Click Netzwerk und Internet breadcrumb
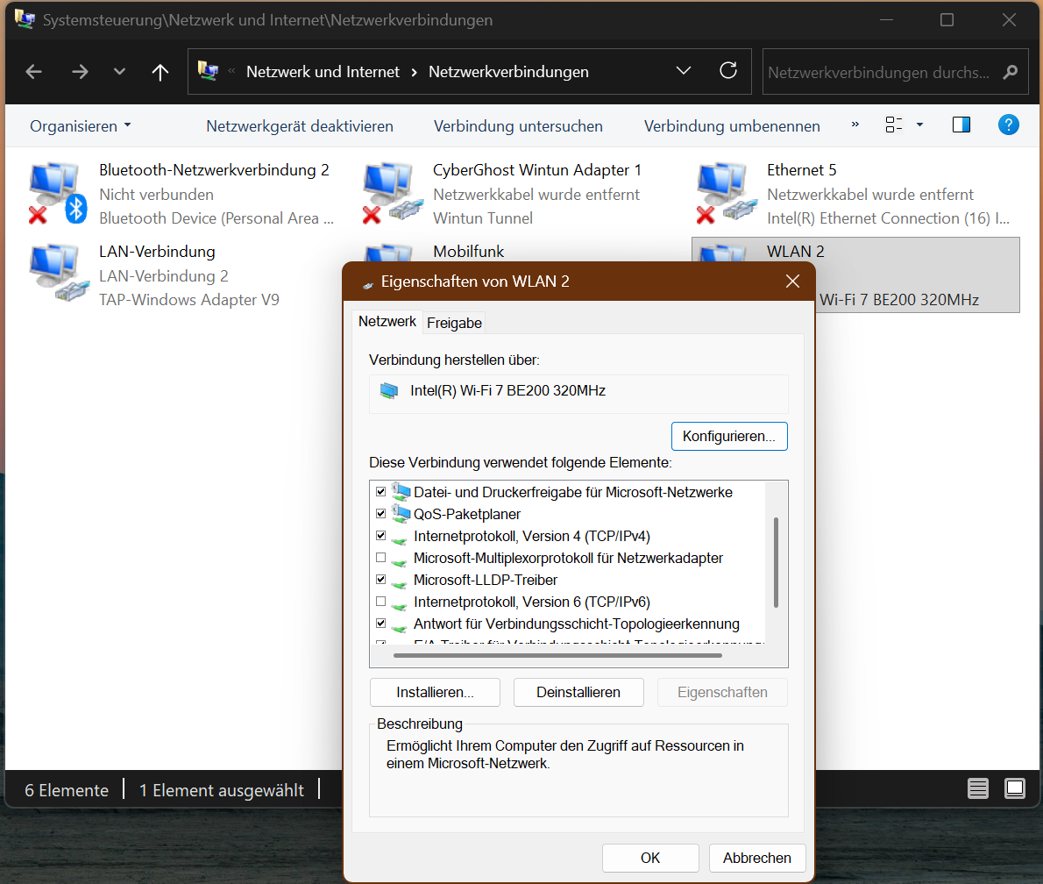This screenshot has height=884, width=1043. (x=323, y=72)
